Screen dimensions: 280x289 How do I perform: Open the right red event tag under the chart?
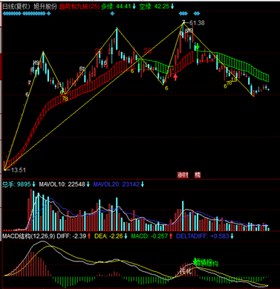pyautogui.click(x=198, y=175)
